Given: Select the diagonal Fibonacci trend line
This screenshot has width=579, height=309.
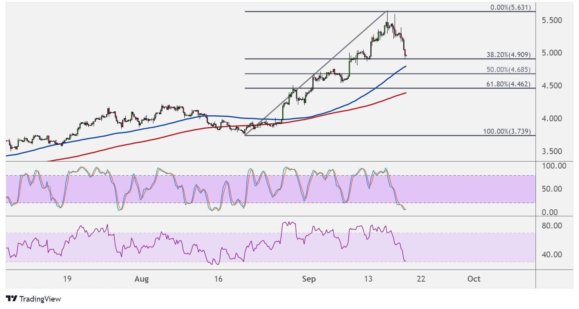Looking at the screenshot, I should [x=316, y=73].
